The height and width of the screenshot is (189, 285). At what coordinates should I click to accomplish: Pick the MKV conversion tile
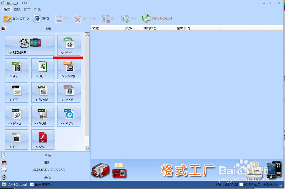tap(69, 92)
